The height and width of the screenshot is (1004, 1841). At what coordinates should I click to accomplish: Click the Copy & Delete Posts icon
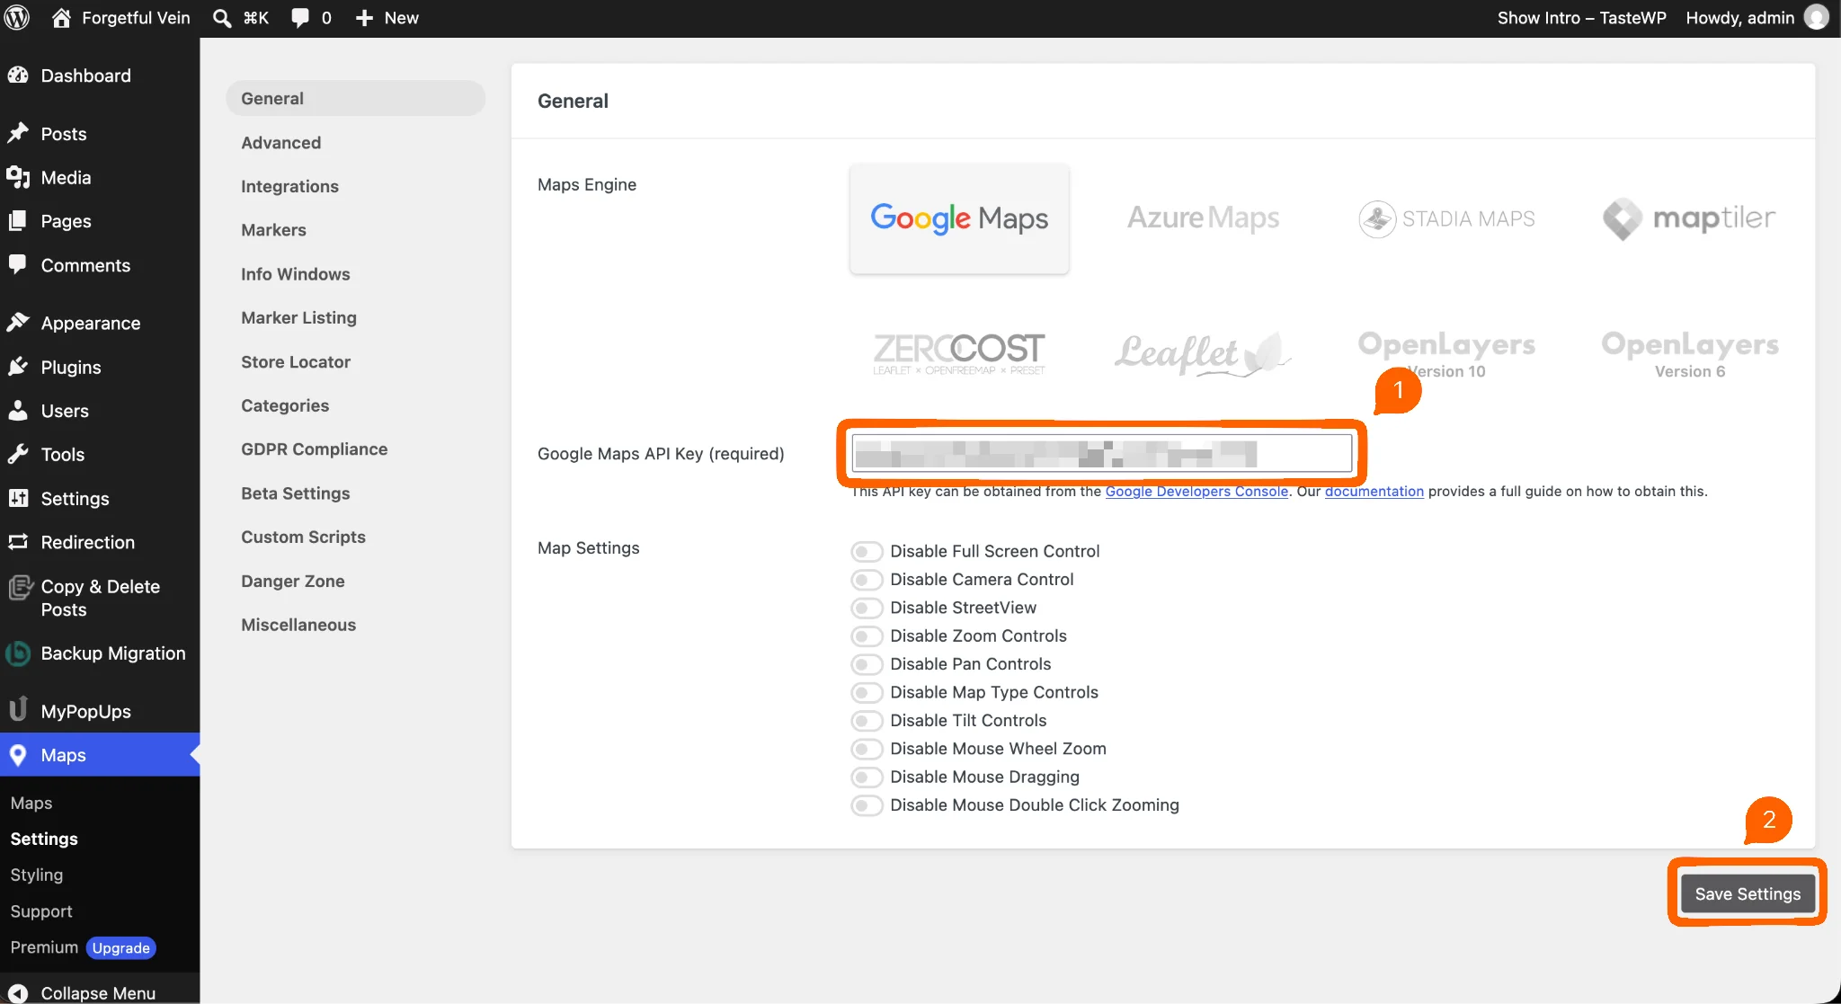pos(20,588)
